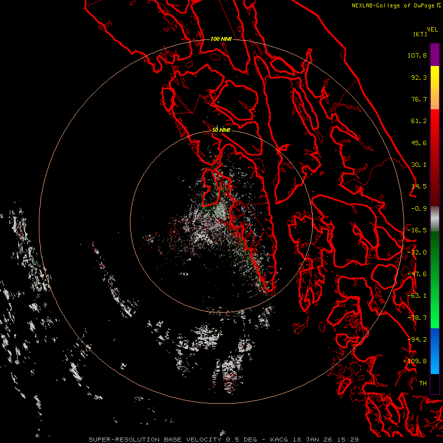Click the TH legend label

423,383
